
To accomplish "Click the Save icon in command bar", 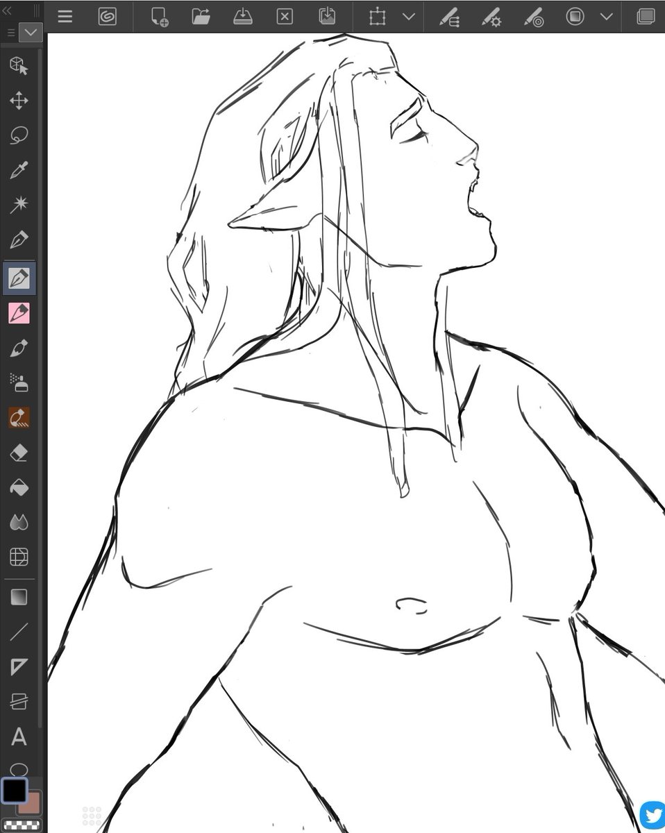I will click(243, 17).
